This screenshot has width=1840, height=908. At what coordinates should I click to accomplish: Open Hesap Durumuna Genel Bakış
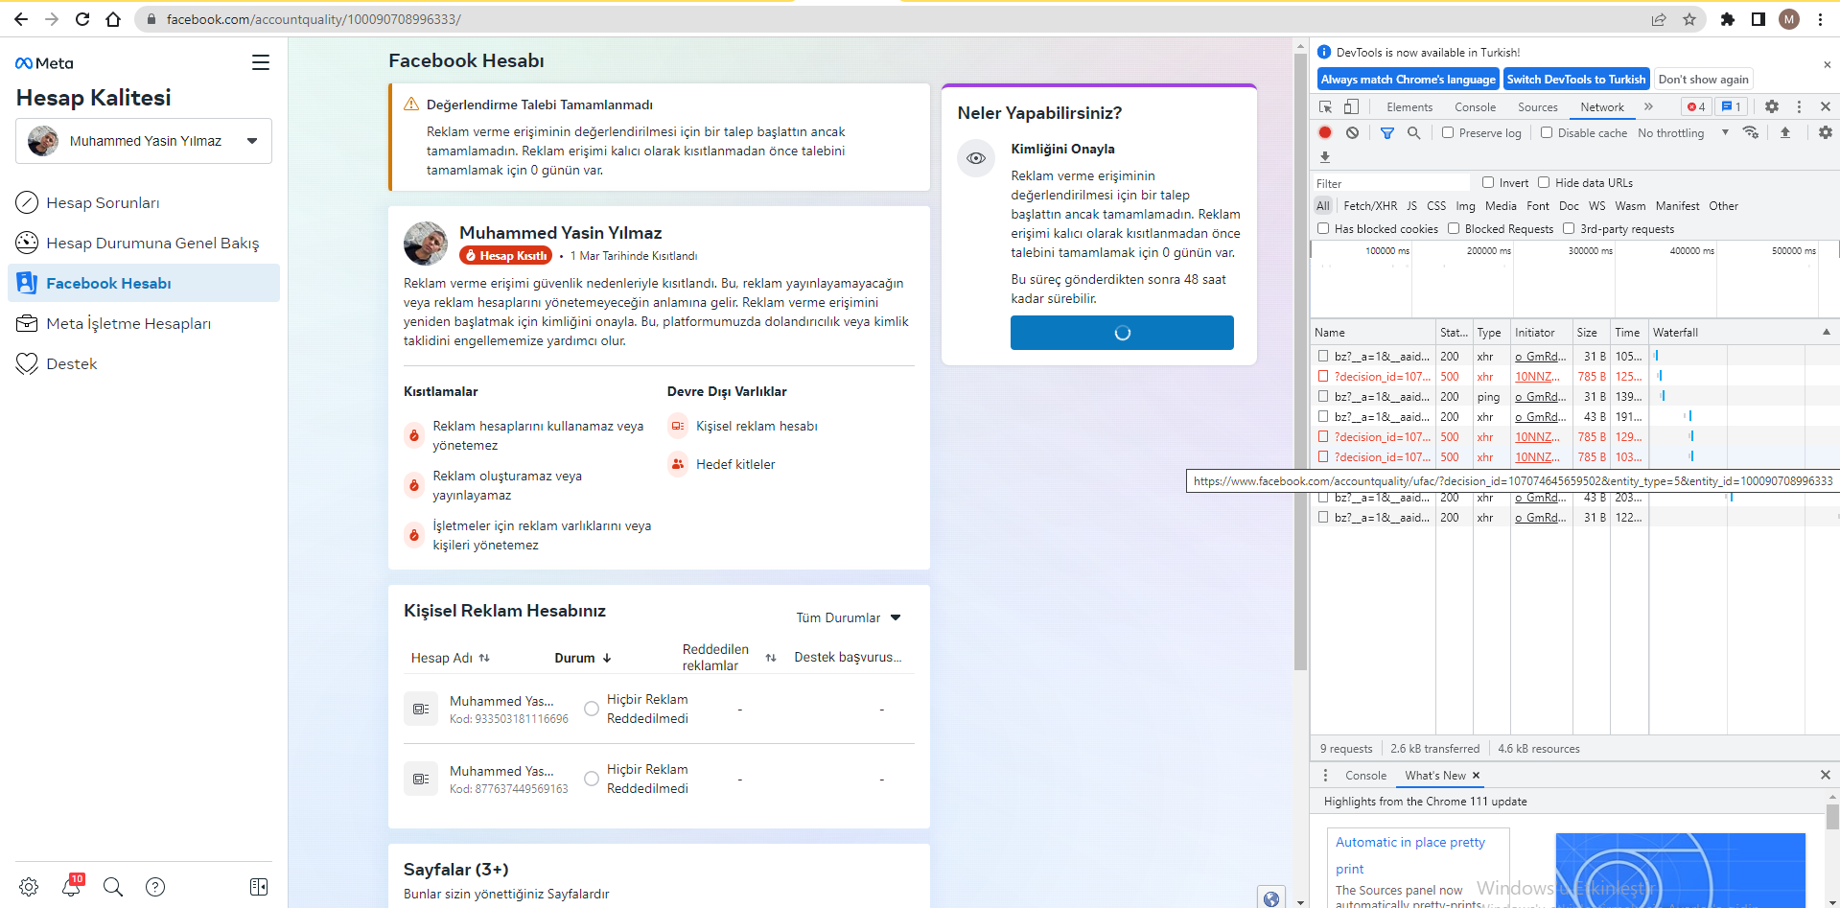click(x=144, y=243)
